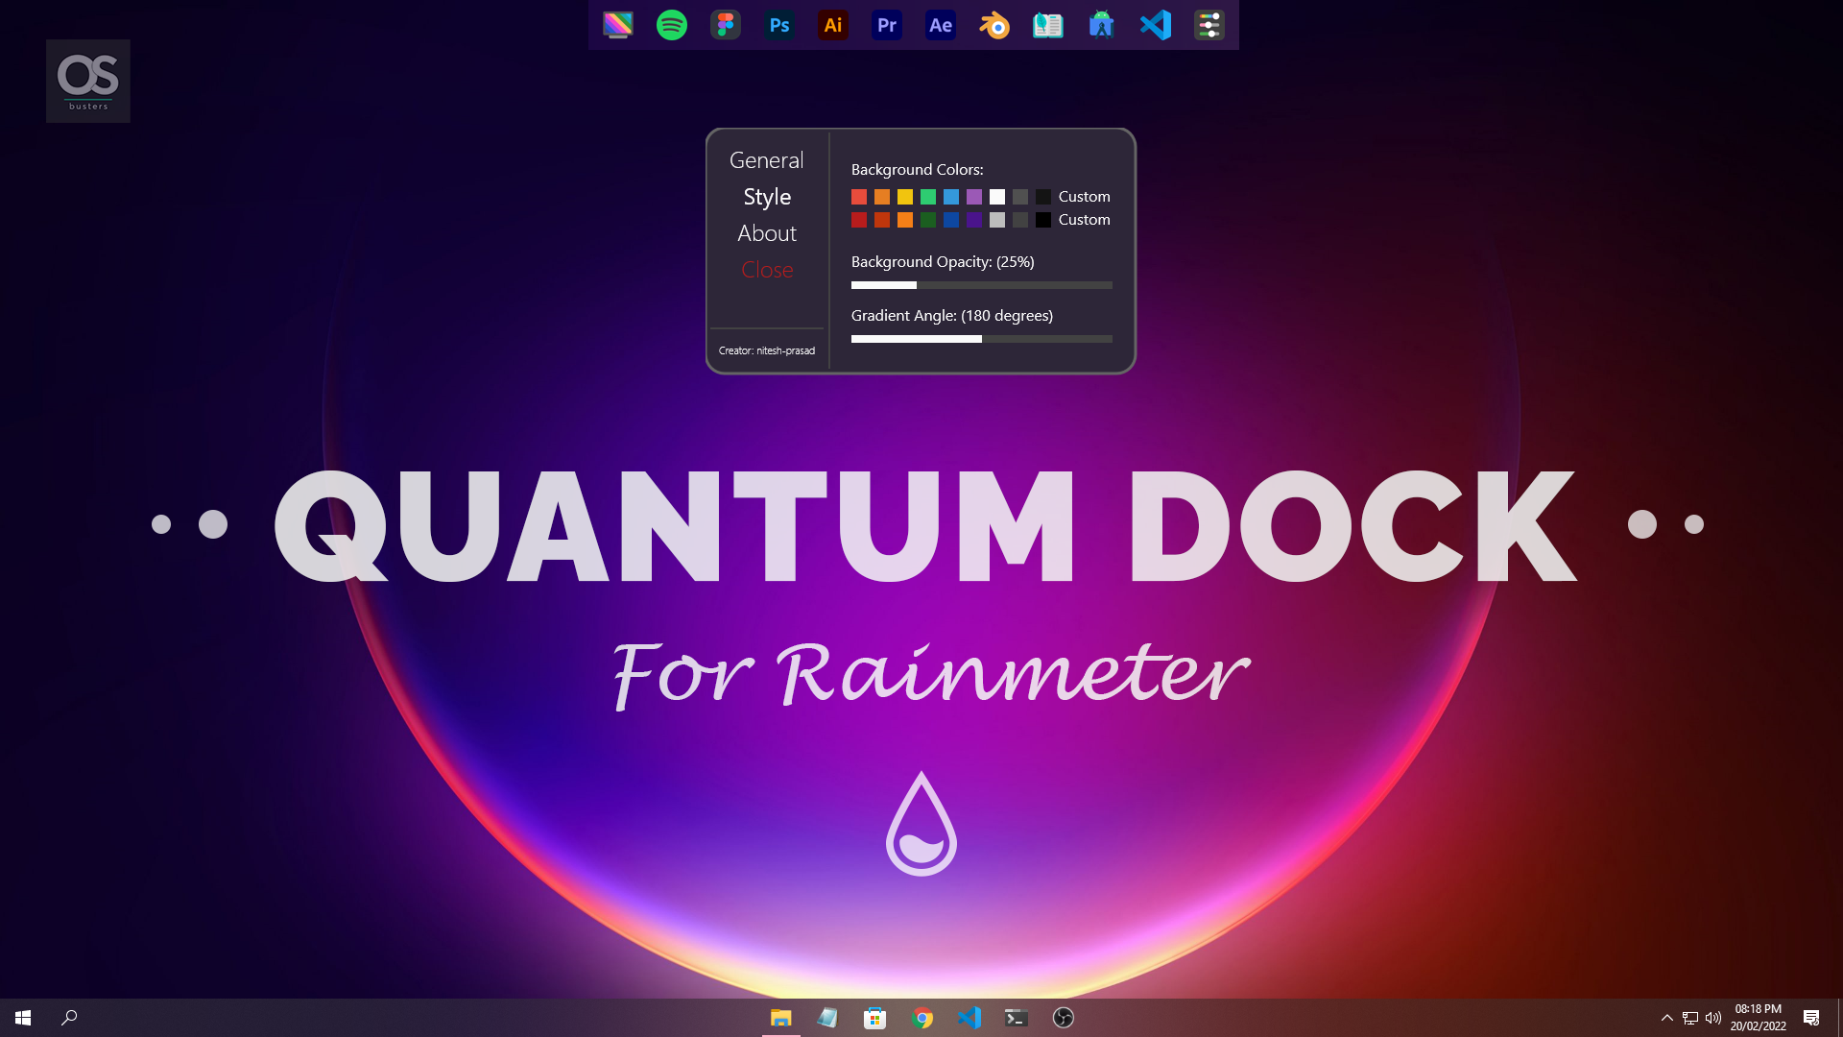Select the white background color swatch

point(997,197)
